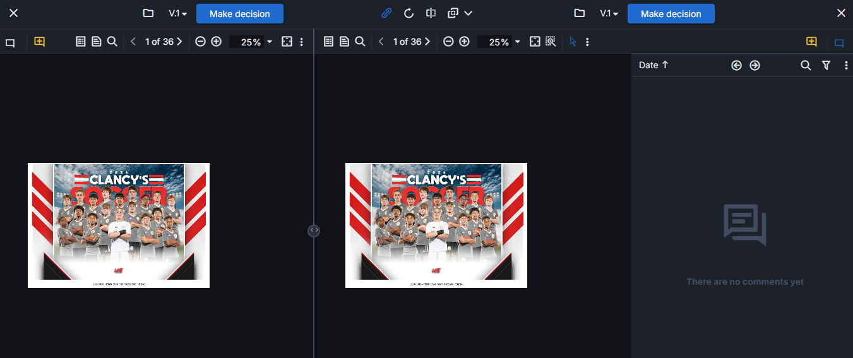Select the side-by-side compare icon
This screenshot has width=853, height=358.
[x=431, y=13]
